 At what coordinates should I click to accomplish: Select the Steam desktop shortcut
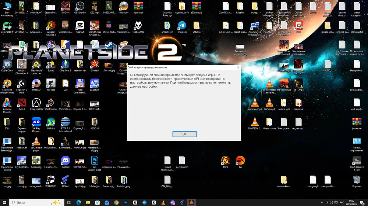109,46
